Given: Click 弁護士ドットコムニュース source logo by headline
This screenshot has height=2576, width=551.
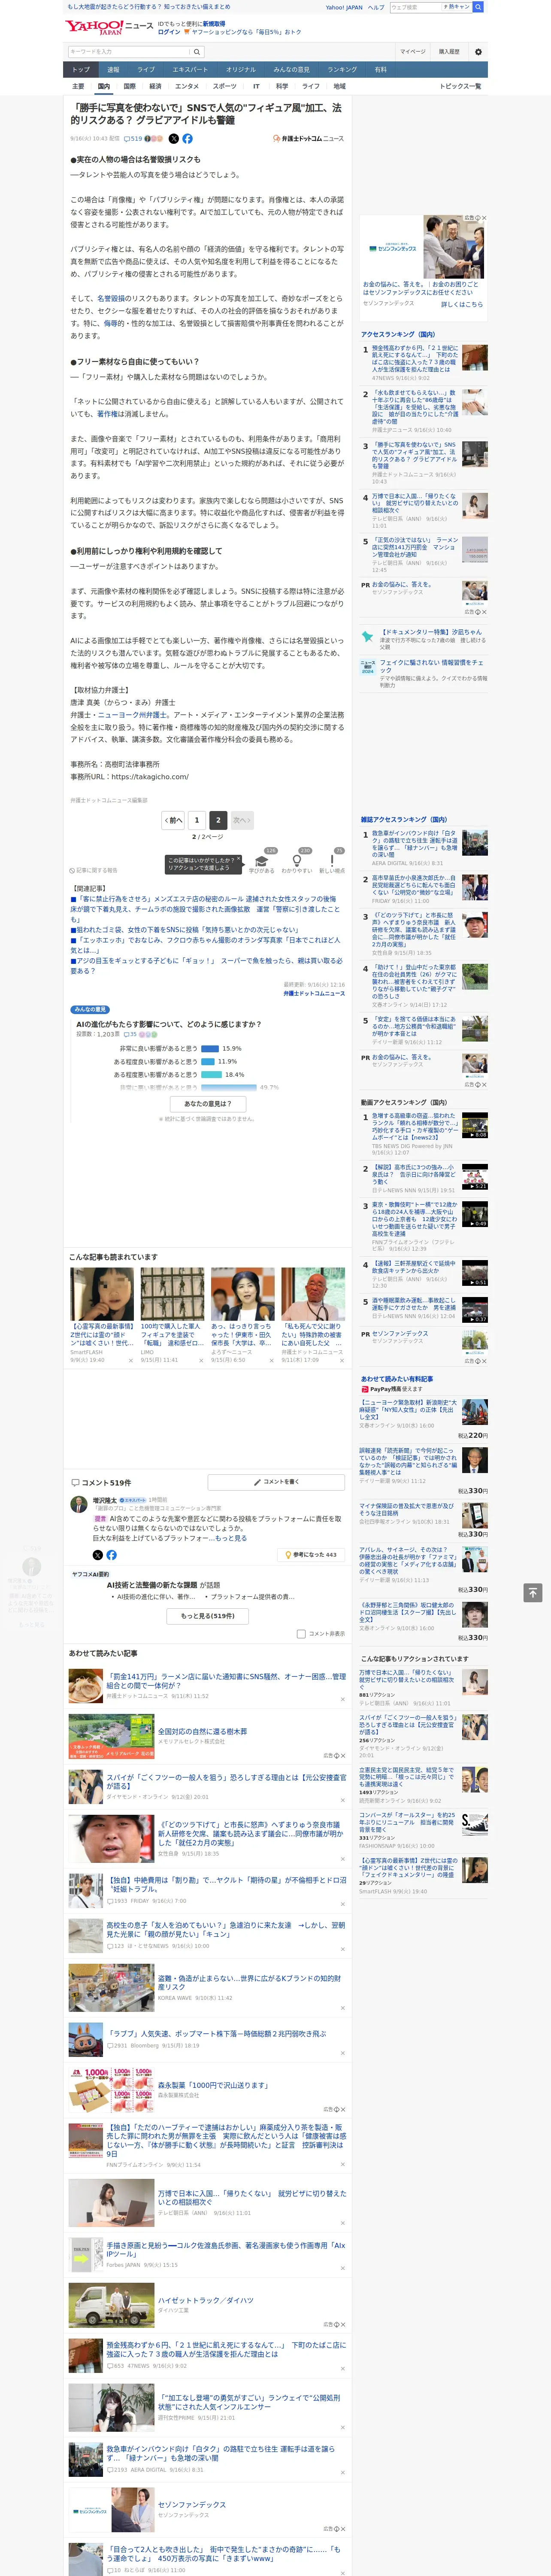Looking at the screenshot, I should coord(308,139).
